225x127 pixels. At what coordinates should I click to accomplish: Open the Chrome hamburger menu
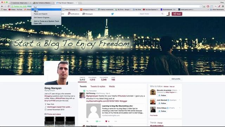pos(223,6)
